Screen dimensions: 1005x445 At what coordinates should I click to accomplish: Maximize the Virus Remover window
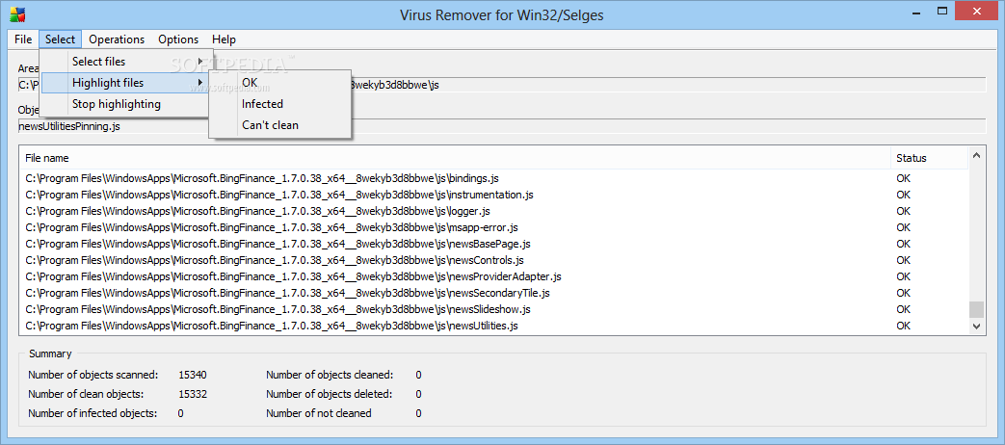coord(942,11)
